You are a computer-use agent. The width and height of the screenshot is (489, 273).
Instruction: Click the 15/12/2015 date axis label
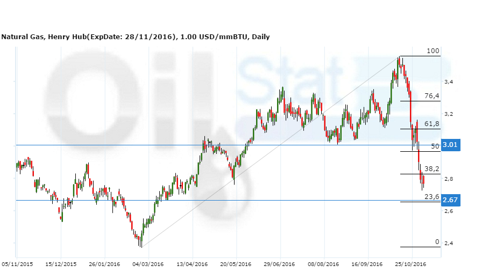pyautogui.click(x=61, y=264)
